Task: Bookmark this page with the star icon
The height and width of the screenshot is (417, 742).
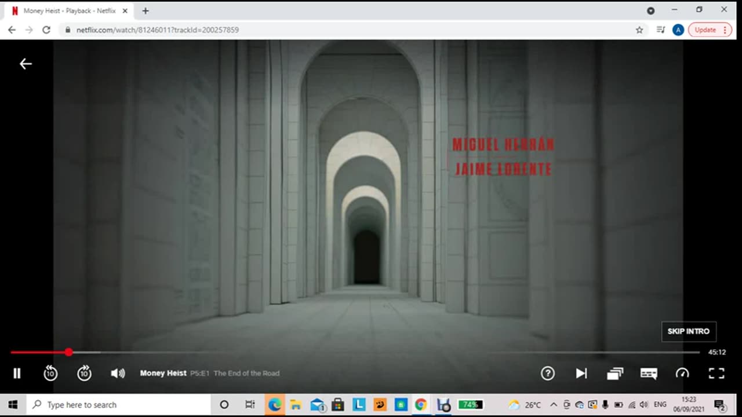Action: coord(639,30)
